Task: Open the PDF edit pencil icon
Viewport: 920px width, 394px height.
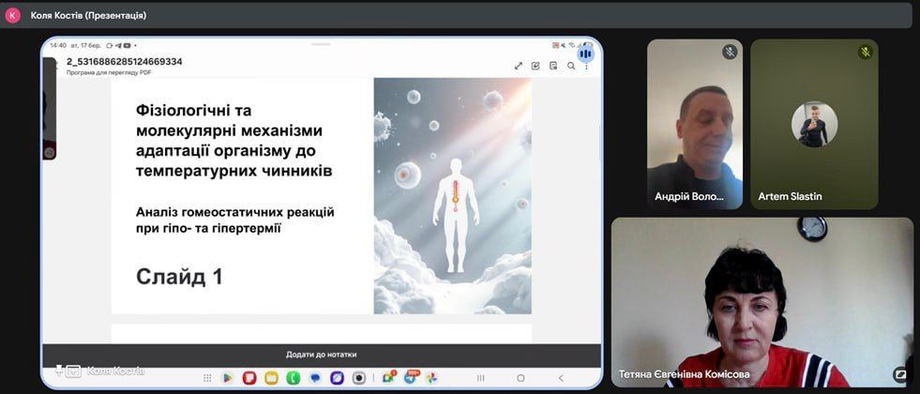Action: point(535,66)
